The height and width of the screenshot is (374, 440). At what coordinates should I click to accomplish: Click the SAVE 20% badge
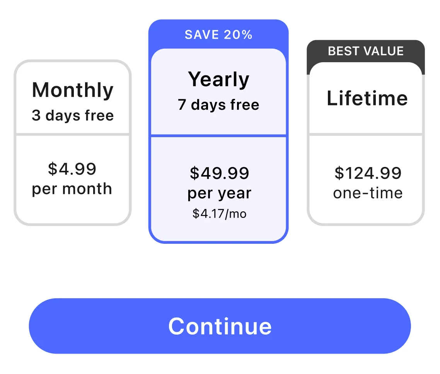coord(219,34)
